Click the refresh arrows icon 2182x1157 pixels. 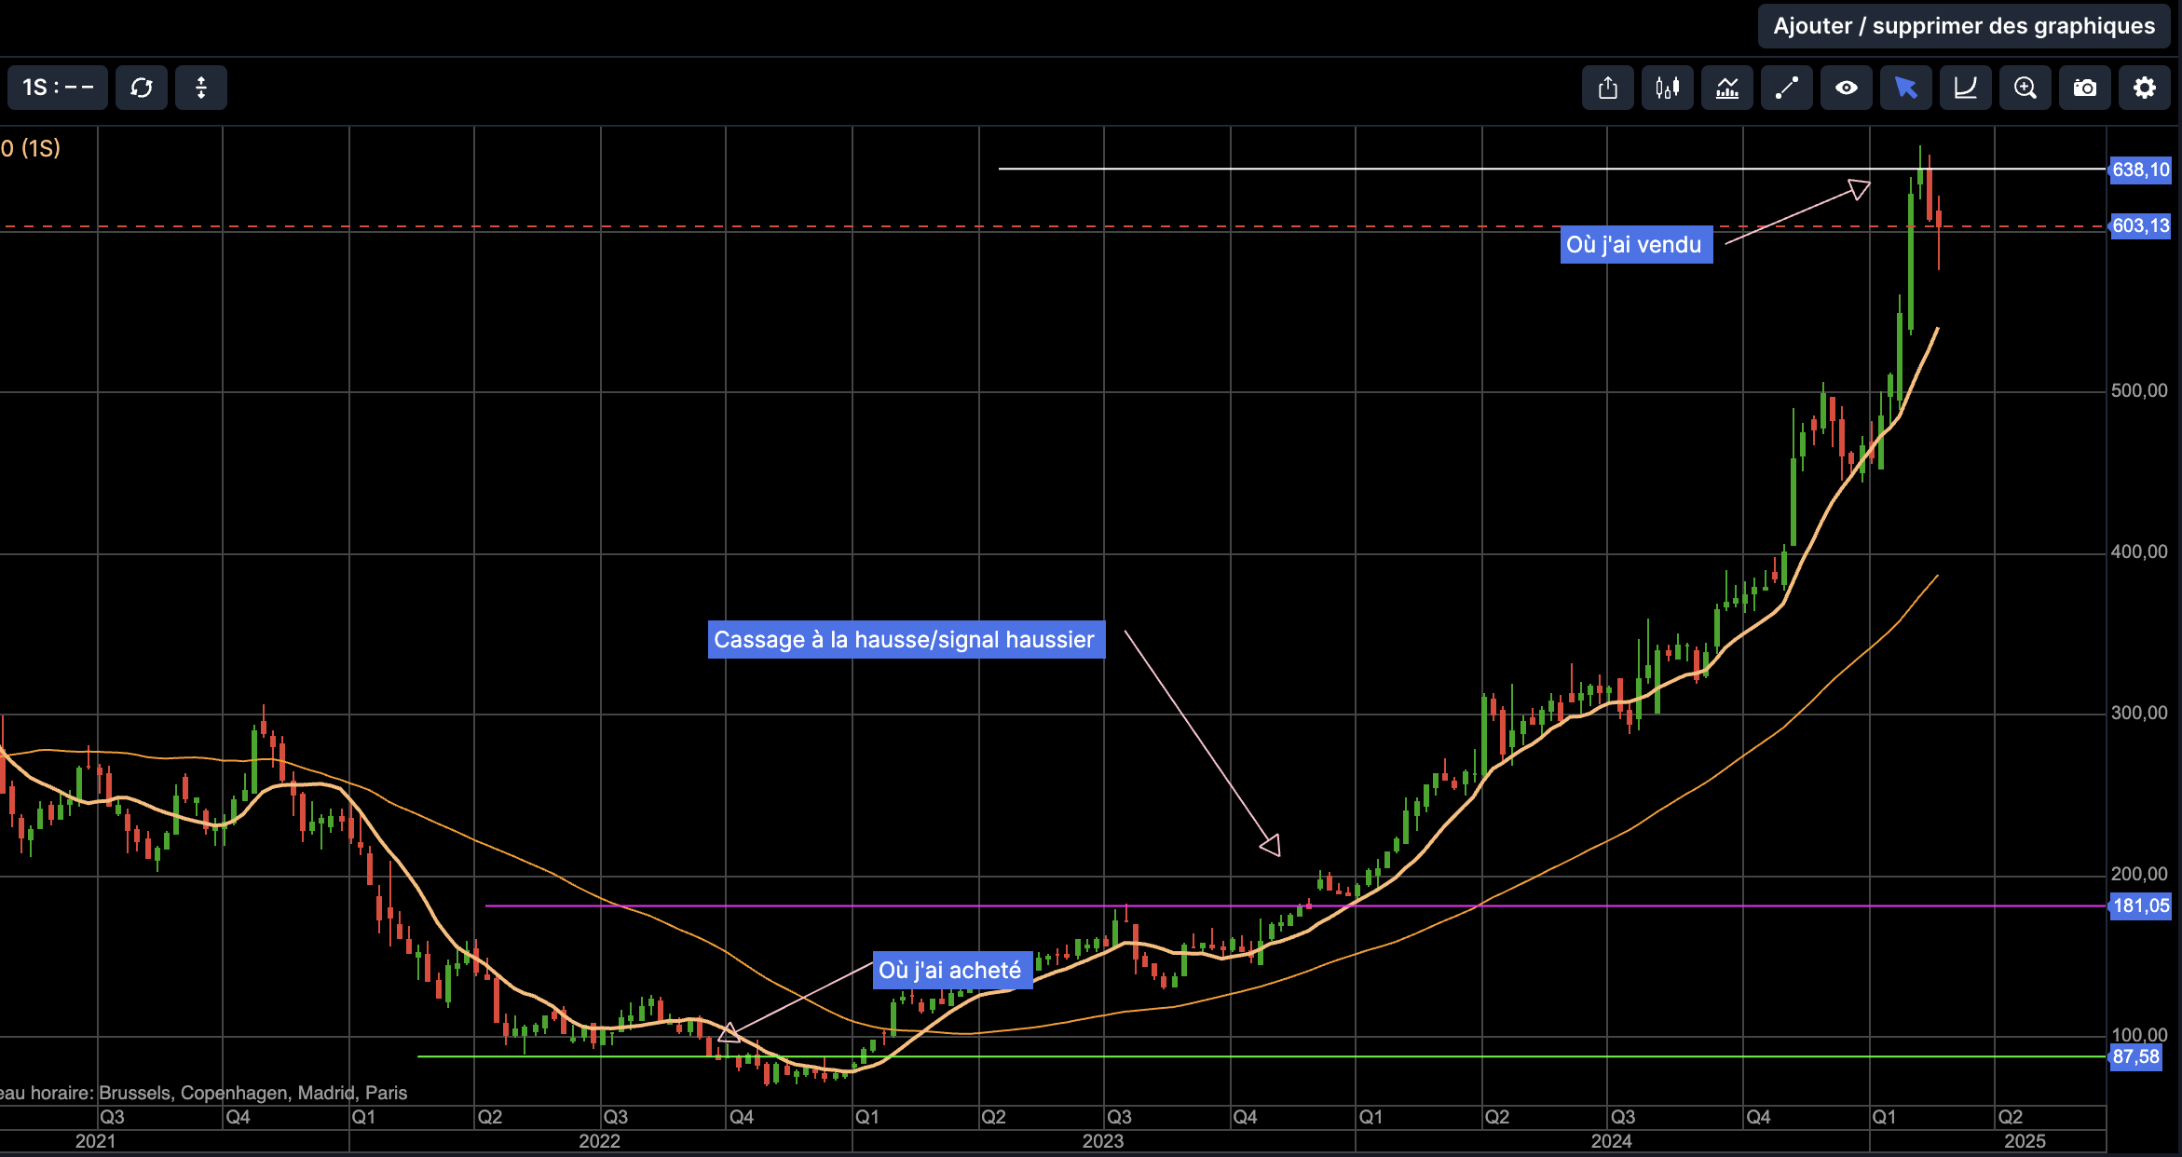pyautogui.click(x=141, y=88)
